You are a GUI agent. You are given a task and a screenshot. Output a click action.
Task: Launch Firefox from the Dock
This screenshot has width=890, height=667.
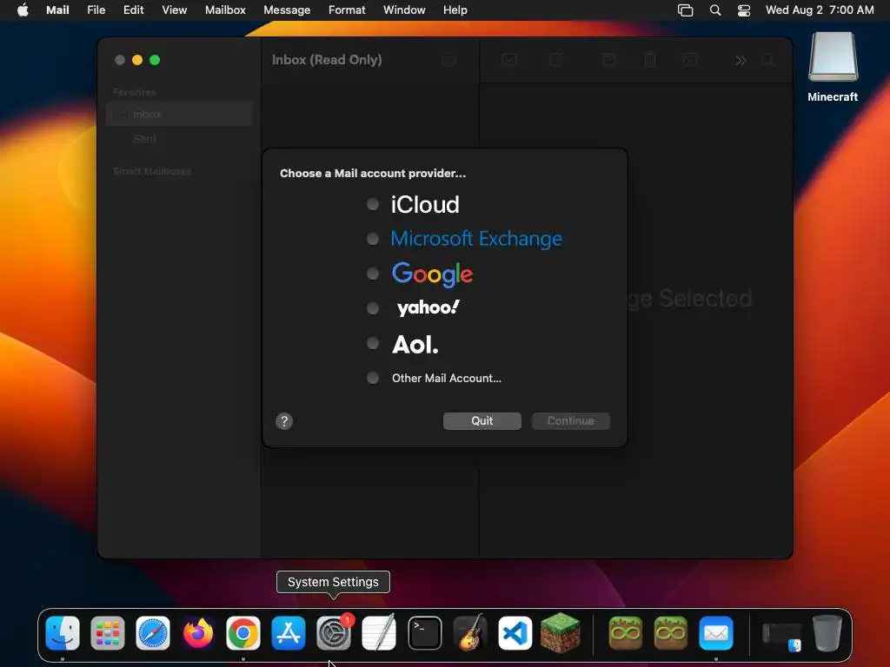click(x=198, y=632)
